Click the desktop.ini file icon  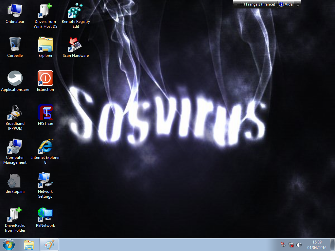pyautogui.click(x=15, y=183)
